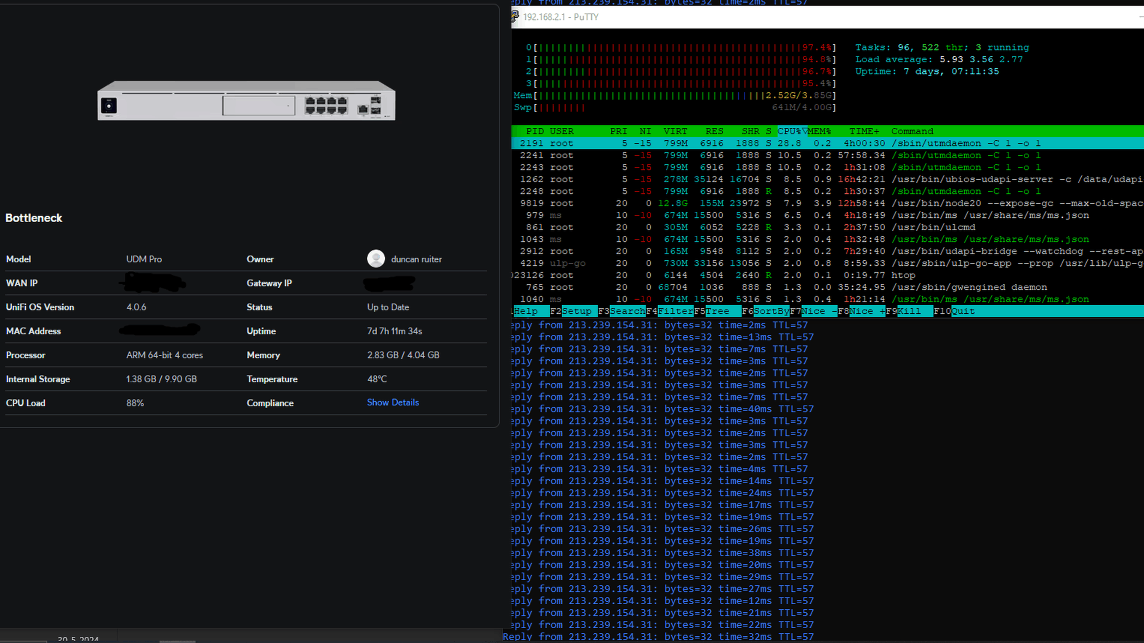Image resolution: width=1144 pixels, height=643 pixels.
Task: Click F8 Nice + in htop
Action: pyautogui.click(x=862, y=311)
